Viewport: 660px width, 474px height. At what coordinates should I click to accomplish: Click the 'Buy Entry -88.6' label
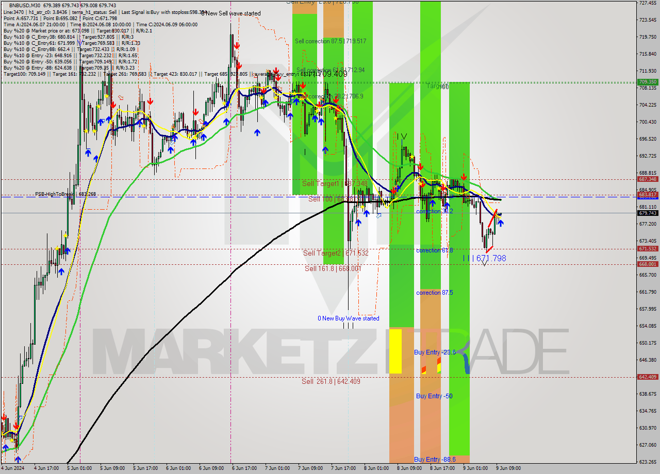(x=435, y=459)
